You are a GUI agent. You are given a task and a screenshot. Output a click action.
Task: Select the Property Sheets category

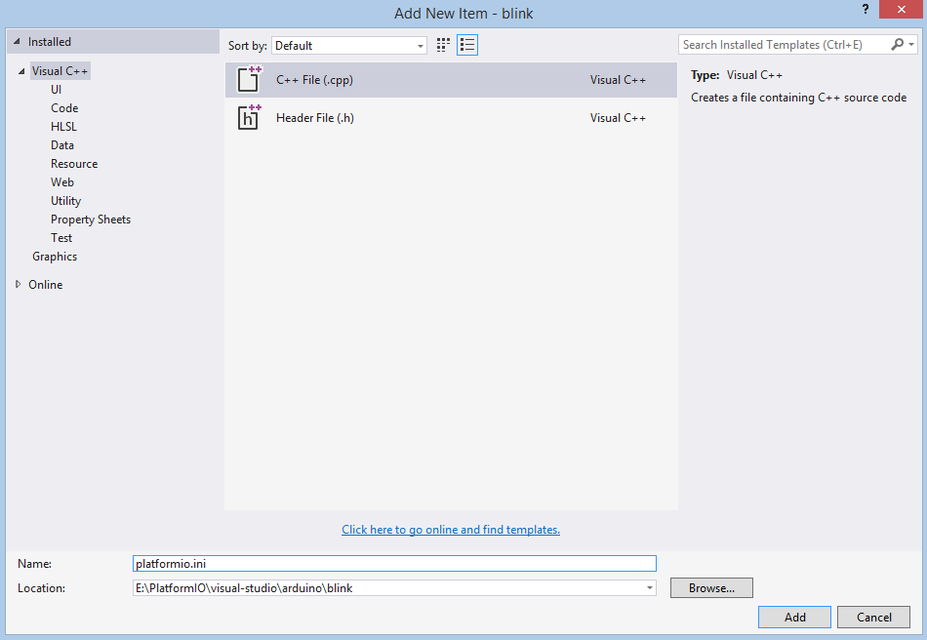coord(91,220)
